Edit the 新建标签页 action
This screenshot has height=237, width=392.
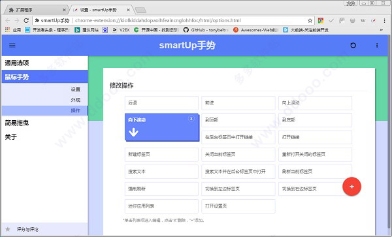coord(161,155)
